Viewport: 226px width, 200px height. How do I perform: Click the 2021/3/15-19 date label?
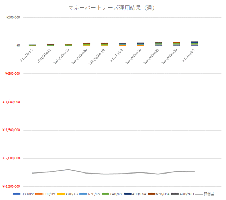pos(61,56)
